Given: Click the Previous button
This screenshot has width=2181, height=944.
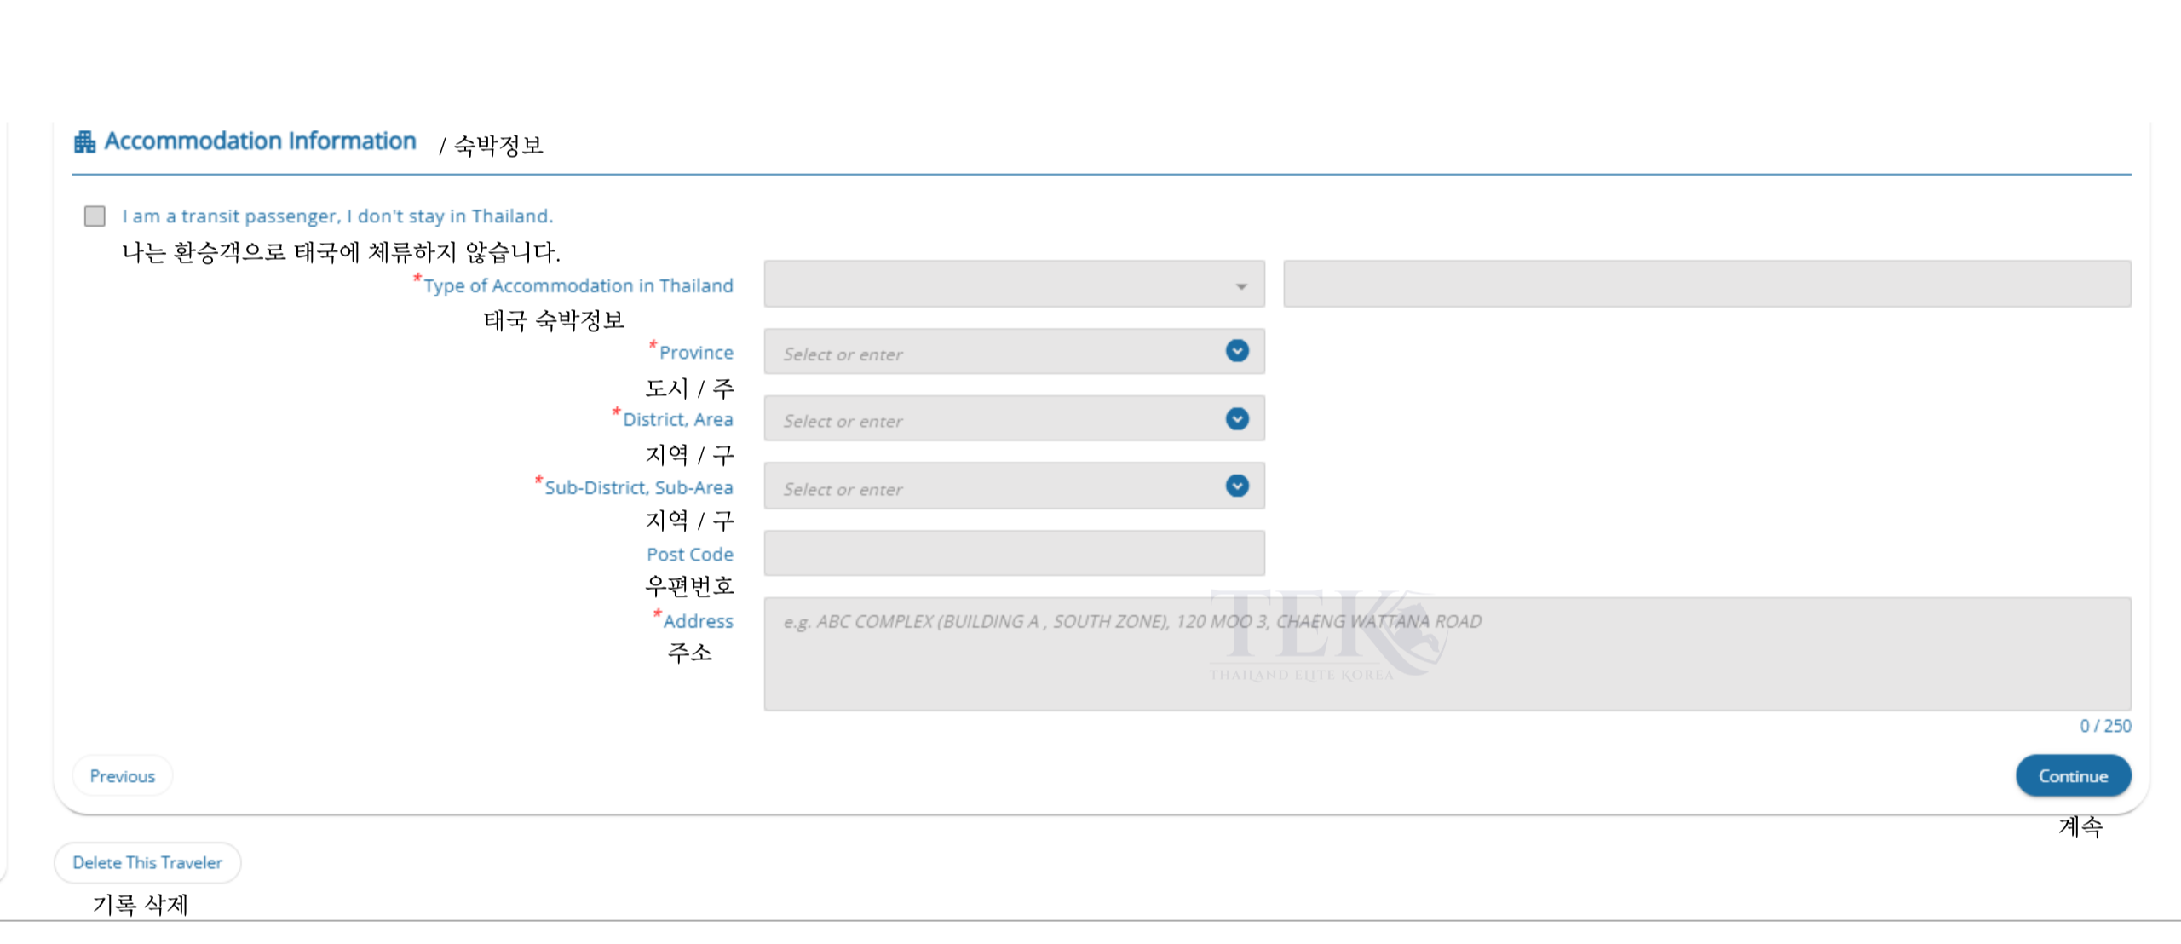Looking at the screenshot, I should 122,776.
